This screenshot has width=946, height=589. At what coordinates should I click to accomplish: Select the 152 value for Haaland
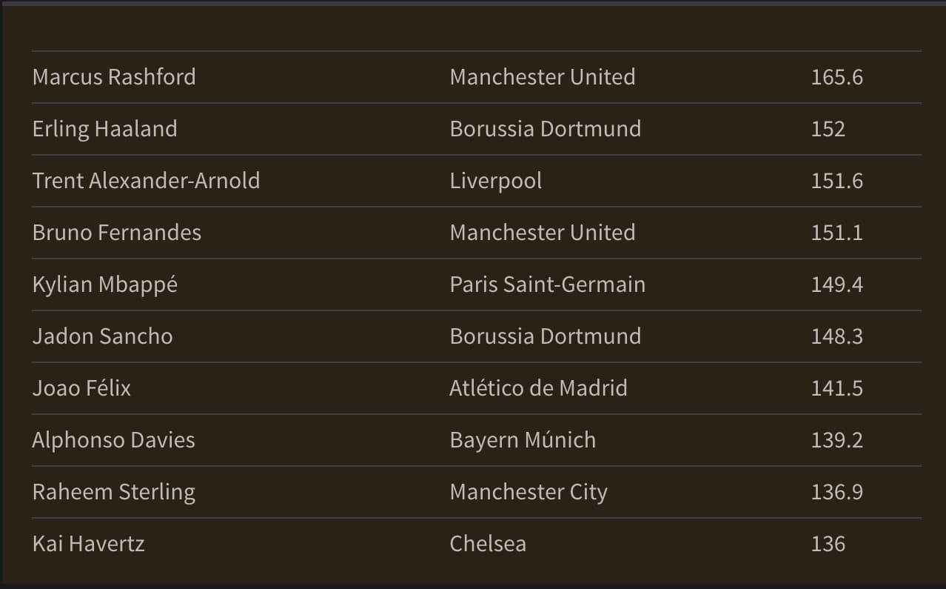[x=828, y=129]
